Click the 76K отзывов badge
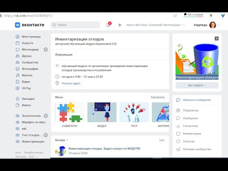 coord(193,15)
